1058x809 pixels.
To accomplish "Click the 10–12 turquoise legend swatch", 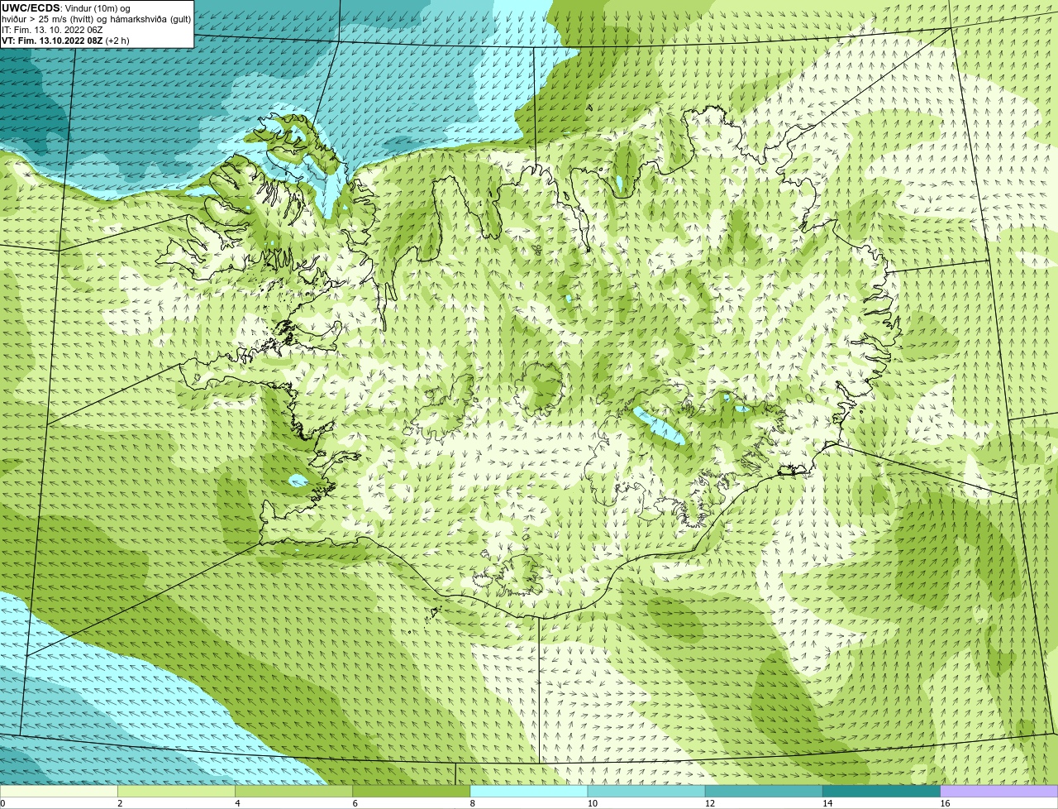I will point(646,791).
